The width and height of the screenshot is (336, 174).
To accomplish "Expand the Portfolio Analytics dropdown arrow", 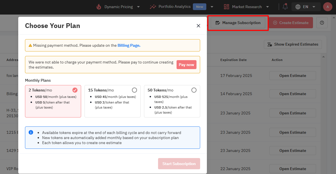I will point(212,7).
